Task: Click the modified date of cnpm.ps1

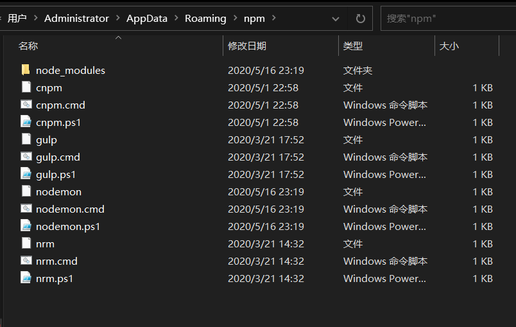Action: pyautogui.click(x=263, y=123)
